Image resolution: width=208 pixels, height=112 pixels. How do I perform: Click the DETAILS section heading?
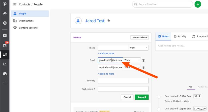point(77,37)
